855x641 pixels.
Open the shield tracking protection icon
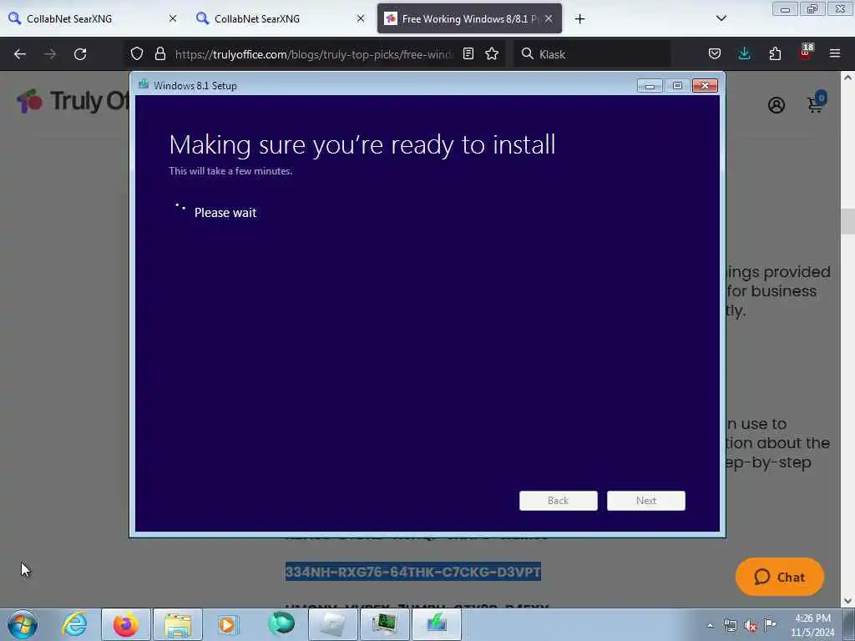pos(137,53)
